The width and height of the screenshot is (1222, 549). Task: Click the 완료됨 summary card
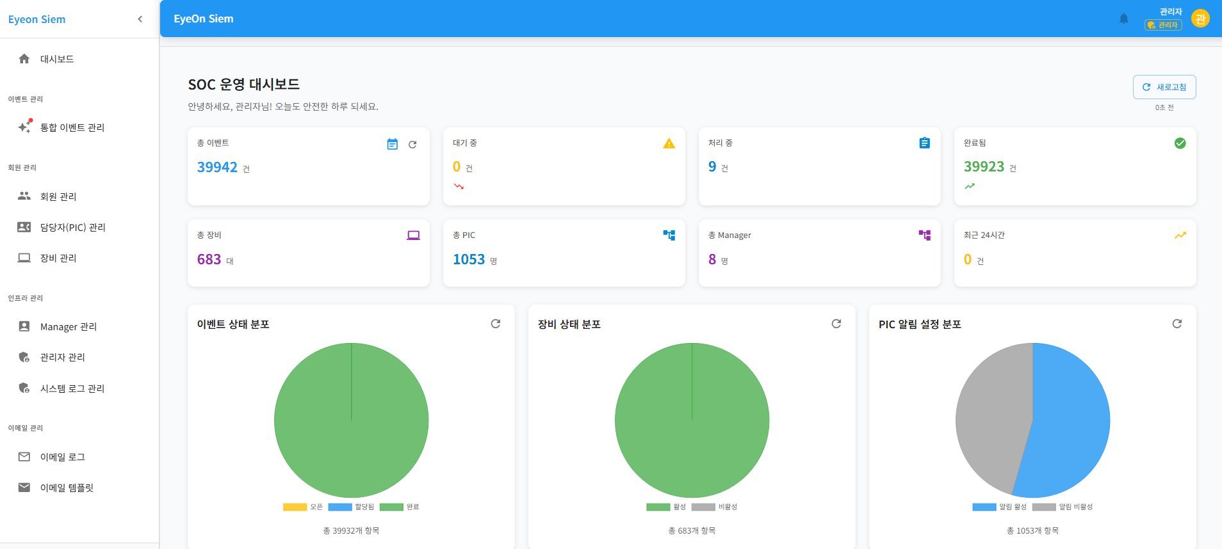(x=1074, y=166)
